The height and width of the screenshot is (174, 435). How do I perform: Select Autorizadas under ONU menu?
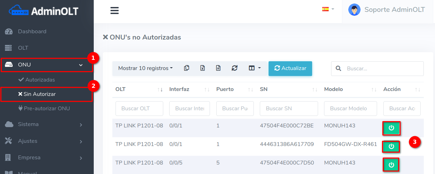40,80
